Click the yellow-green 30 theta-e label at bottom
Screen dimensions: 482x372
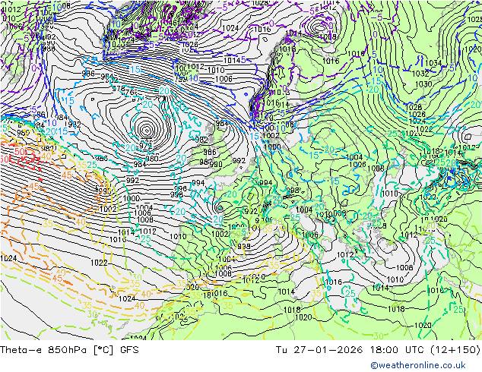point(379,336)
